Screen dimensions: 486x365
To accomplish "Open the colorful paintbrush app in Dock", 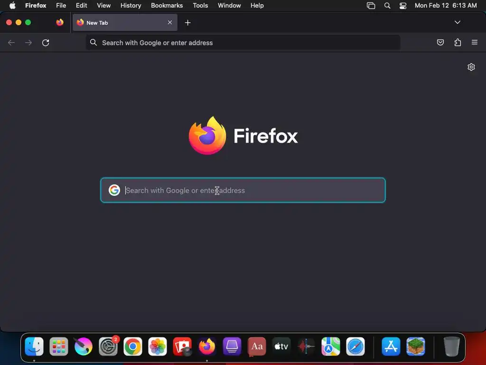I will [84, 346].
